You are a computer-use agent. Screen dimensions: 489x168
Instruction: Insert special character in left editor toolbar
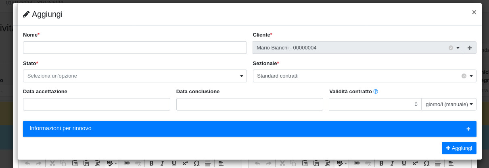[196, 163]
